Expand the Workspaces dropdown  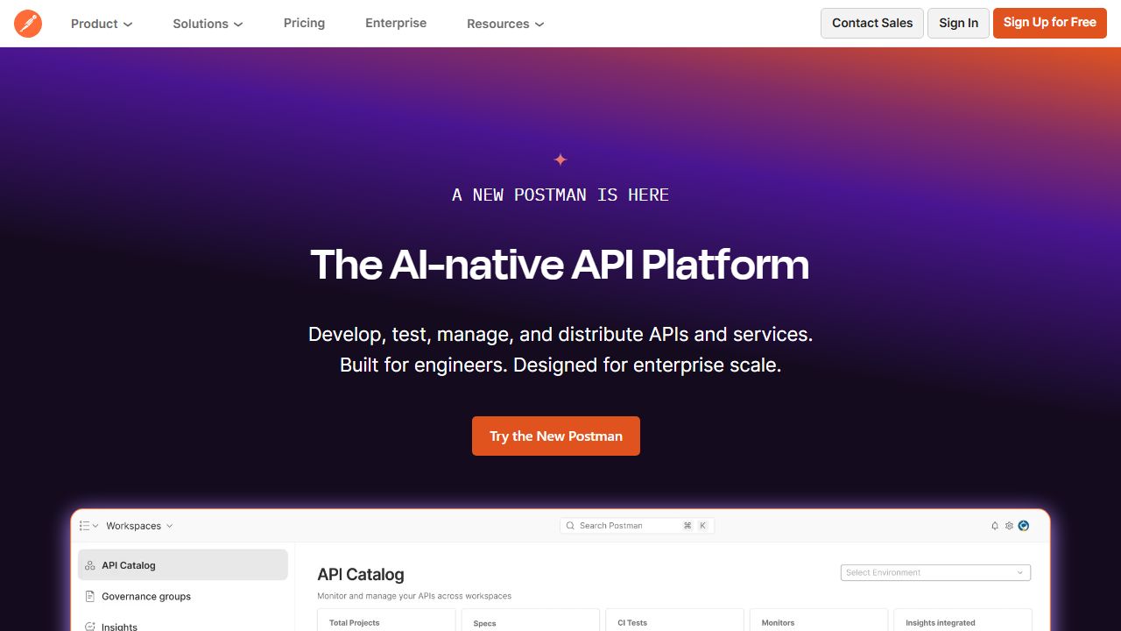coord(139,525)
